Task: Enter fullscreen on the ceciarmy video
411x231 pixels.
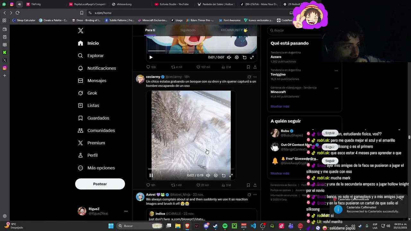Action: coord(231,175)
